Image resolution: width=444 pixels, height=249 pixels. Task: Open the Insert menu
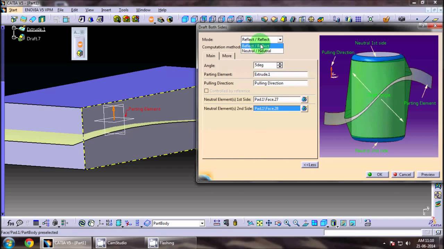coord(106,10)
